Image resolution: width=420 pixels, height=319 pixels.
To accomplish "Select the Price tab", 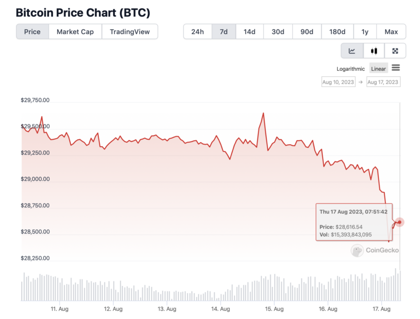I will (x=33, y=32).
